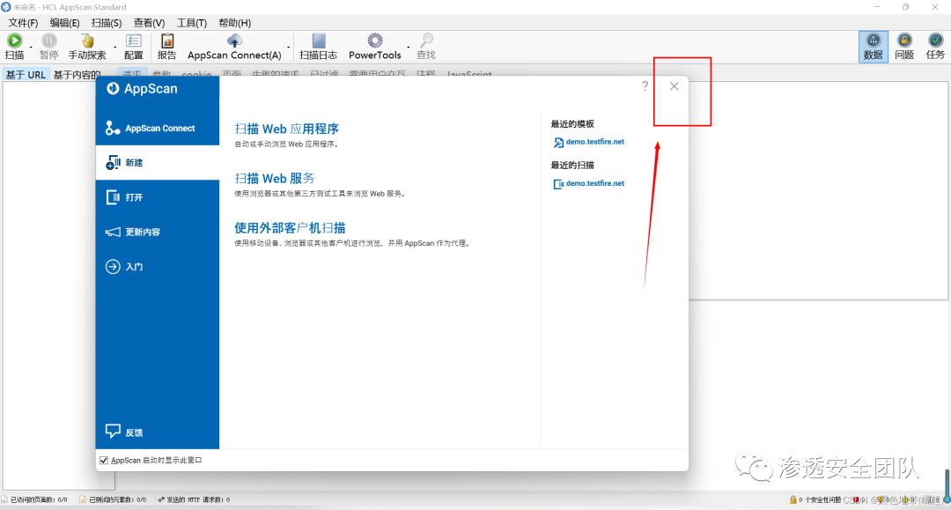
Task: Expand AppScan Connect(A) toolbar dropdown arrow
Action: (x=288, y=48)
